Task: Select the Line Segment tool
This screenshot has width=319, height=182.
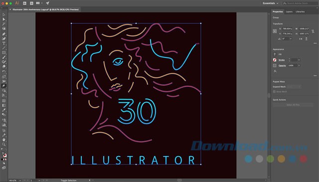Action: [3, 48]
